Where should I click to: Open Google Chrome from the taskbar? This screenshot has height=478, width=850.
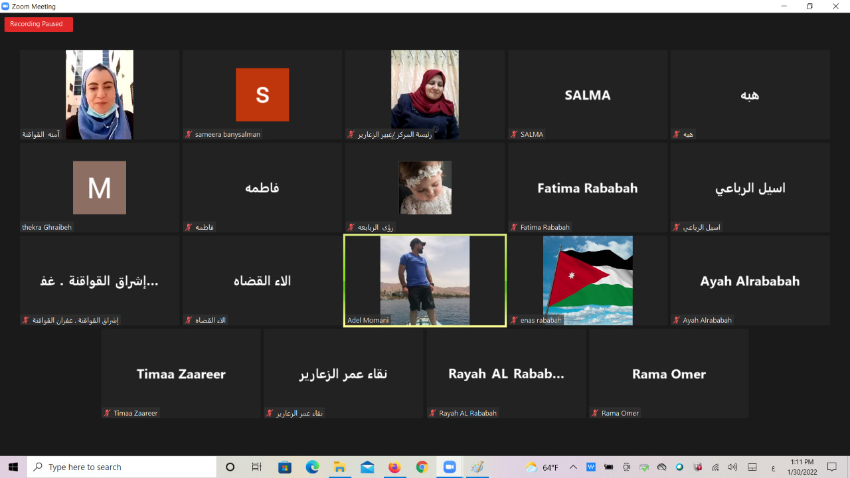tap(422, 467)
